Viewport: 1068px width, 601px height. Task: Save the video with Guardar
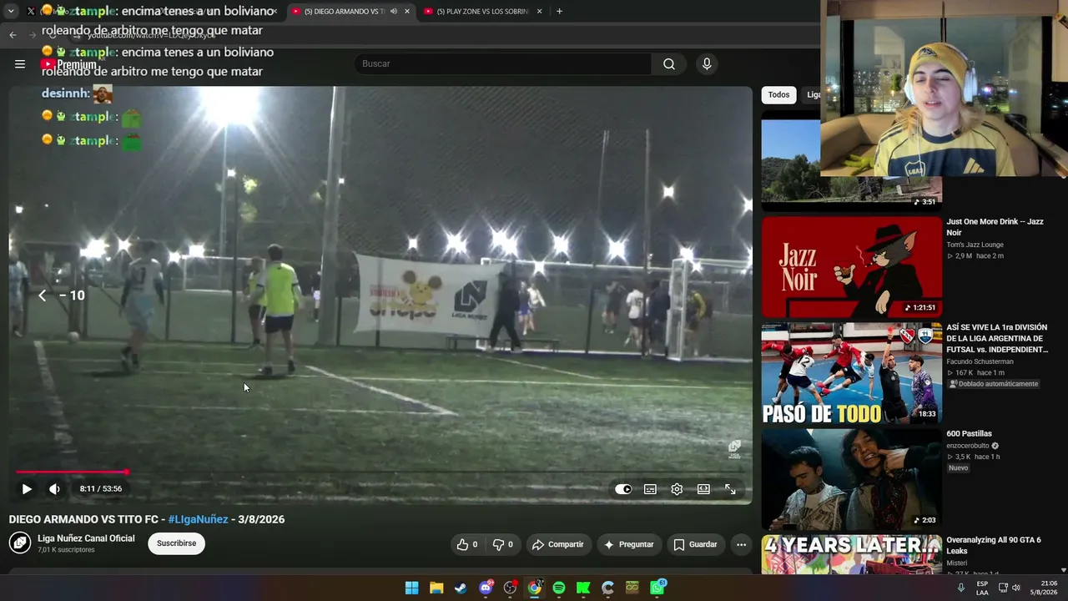[696, 544]
